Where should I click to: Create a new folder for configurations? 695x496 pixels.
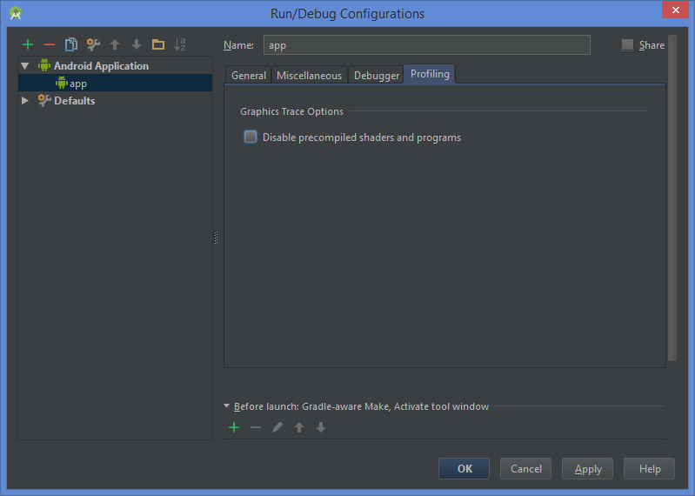coord(158,44)
